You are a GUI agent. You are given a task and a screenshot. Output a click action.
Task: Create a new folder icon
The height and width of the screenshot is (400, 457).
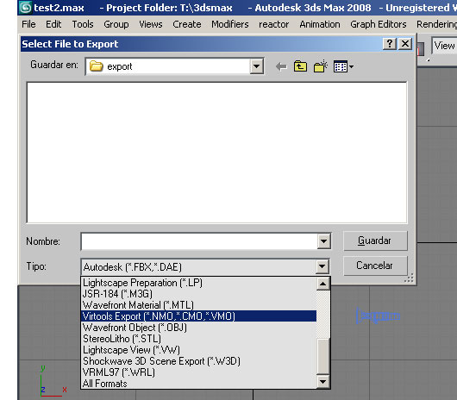[320, 66]
